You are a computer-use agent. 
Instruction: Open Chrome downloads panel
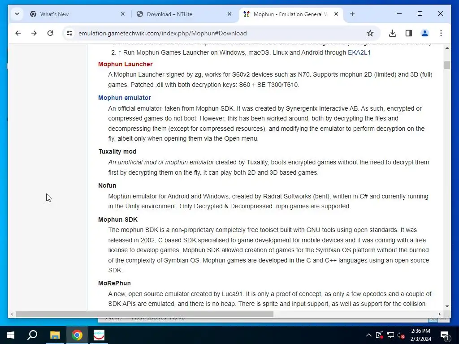point(393,33)
